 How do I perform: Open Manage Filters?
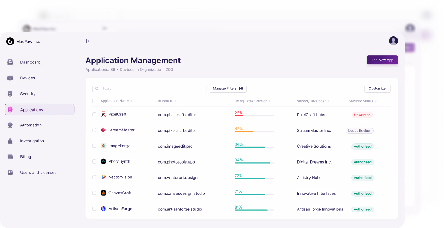click(x=228, y=89)
